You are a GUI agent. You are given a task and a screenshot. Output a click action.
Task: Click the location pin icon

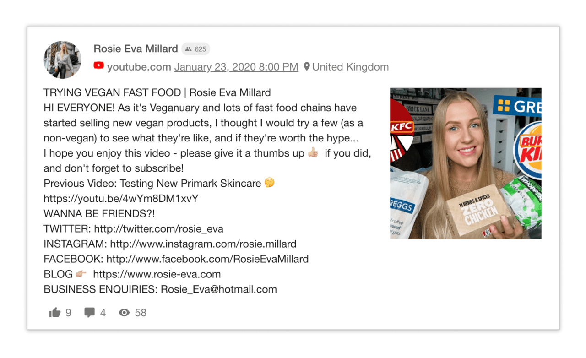coord(306,67)
